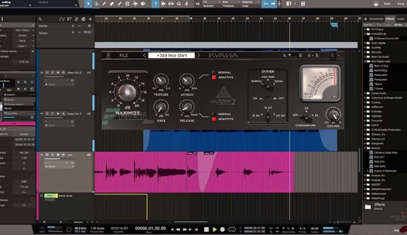Mute the Joe vocal track
The height and width of the screenshot is (235, 407).
[x=47, y=155]
